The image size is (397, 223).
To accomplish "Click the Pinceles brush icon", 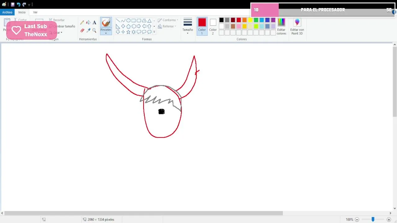I will (x=106, y=22).
